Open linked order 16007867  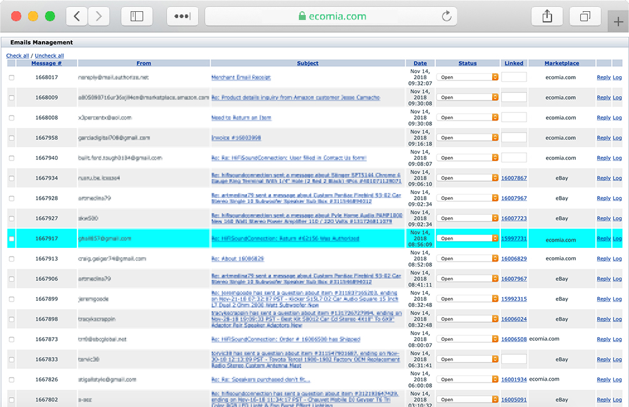tap(513, 178)
